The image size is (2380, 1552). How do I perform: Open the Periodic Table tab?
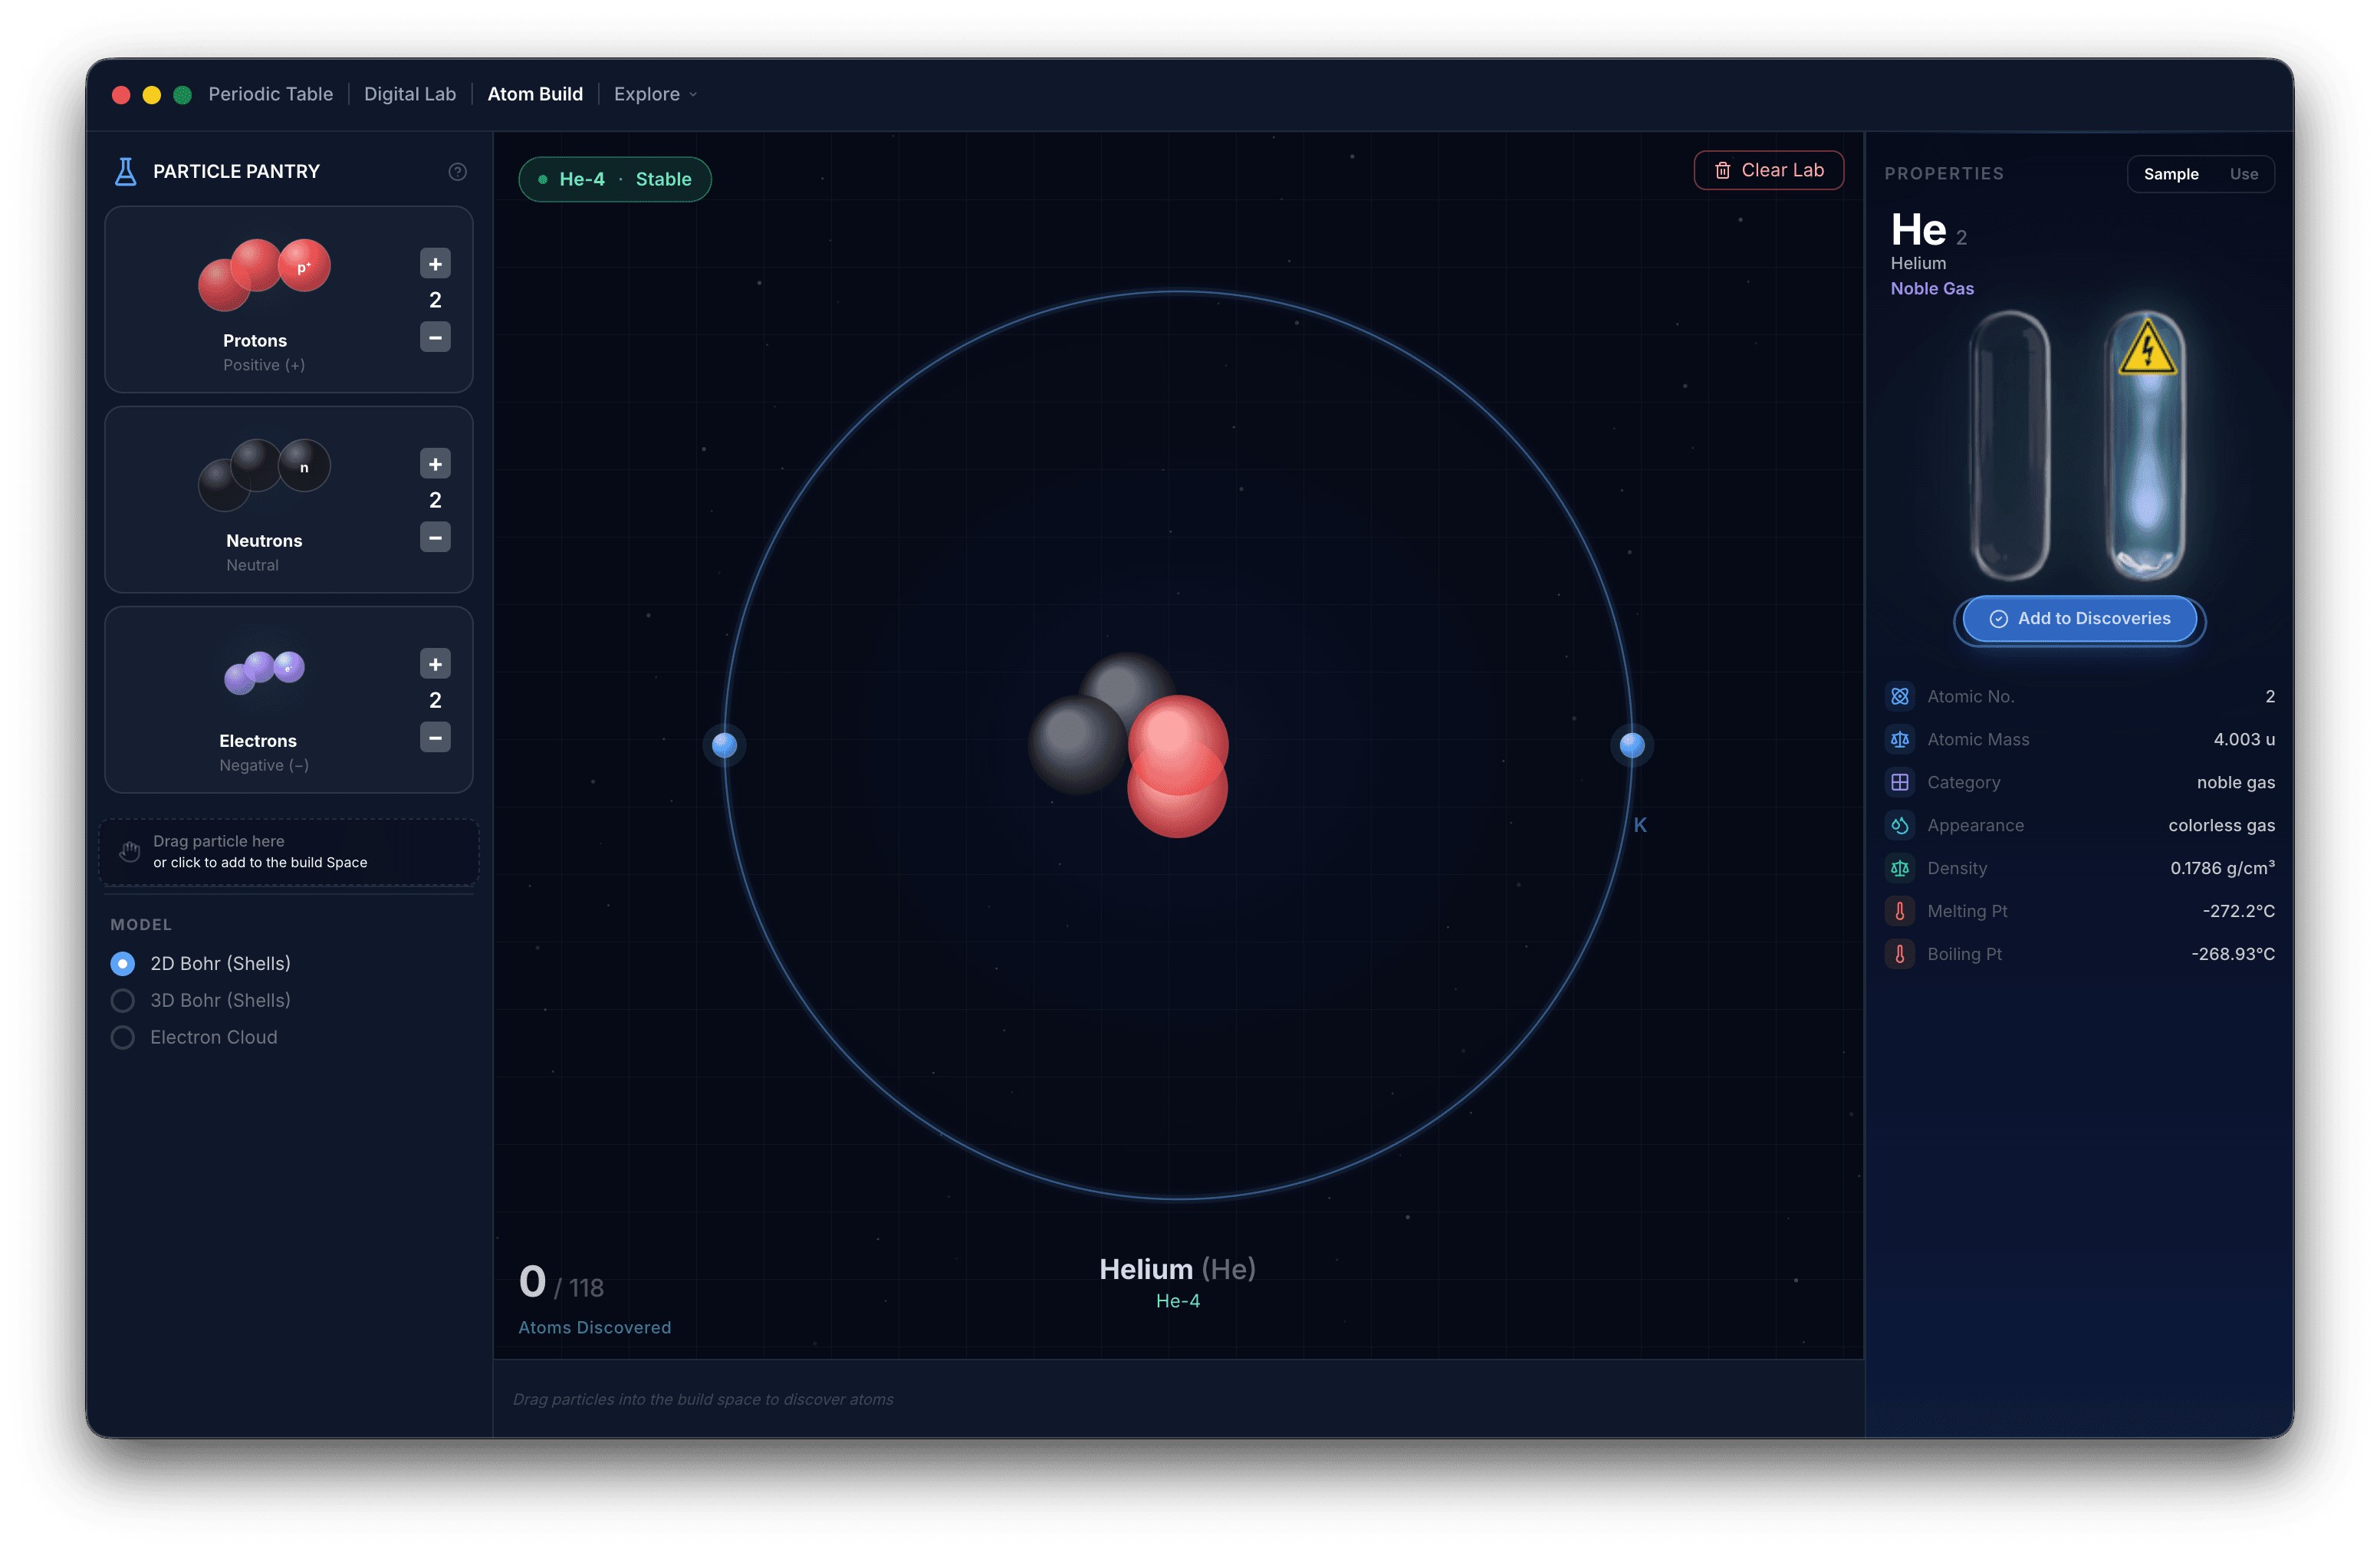(x=270, y=94)
